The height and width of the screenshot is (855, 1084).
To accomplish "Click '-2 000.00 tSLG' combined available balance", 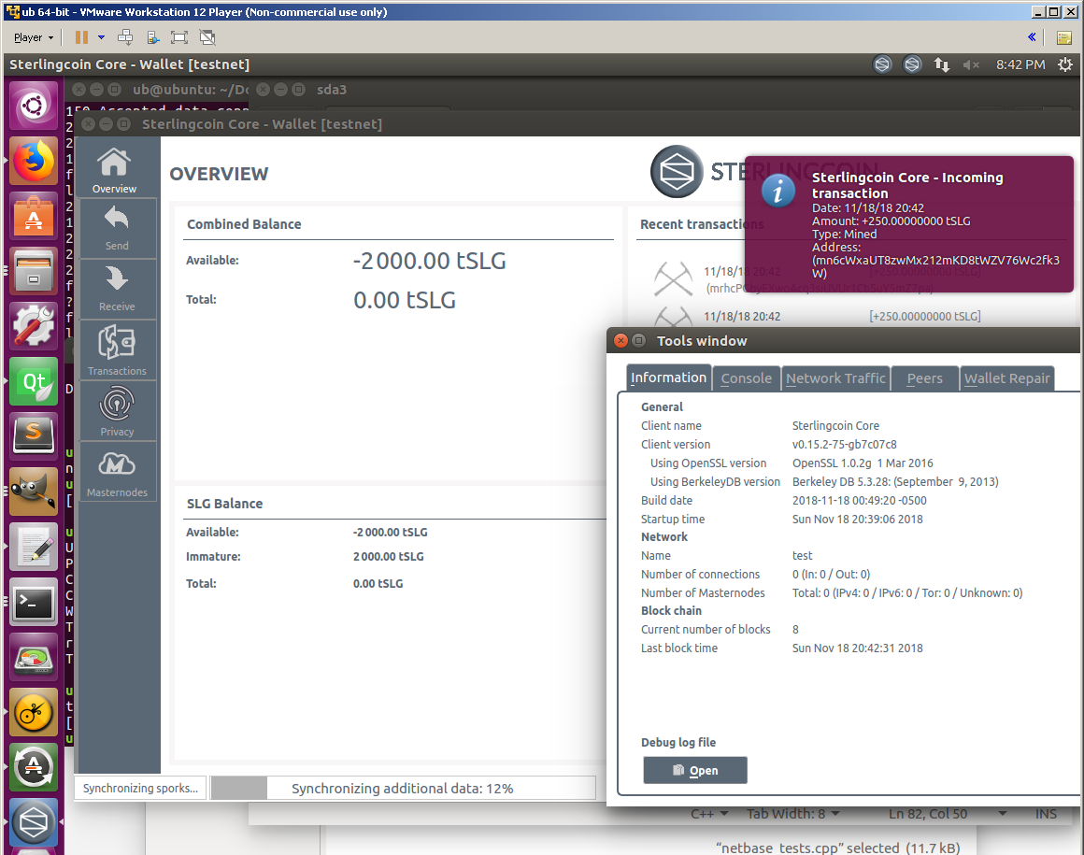I will [429, 261].
